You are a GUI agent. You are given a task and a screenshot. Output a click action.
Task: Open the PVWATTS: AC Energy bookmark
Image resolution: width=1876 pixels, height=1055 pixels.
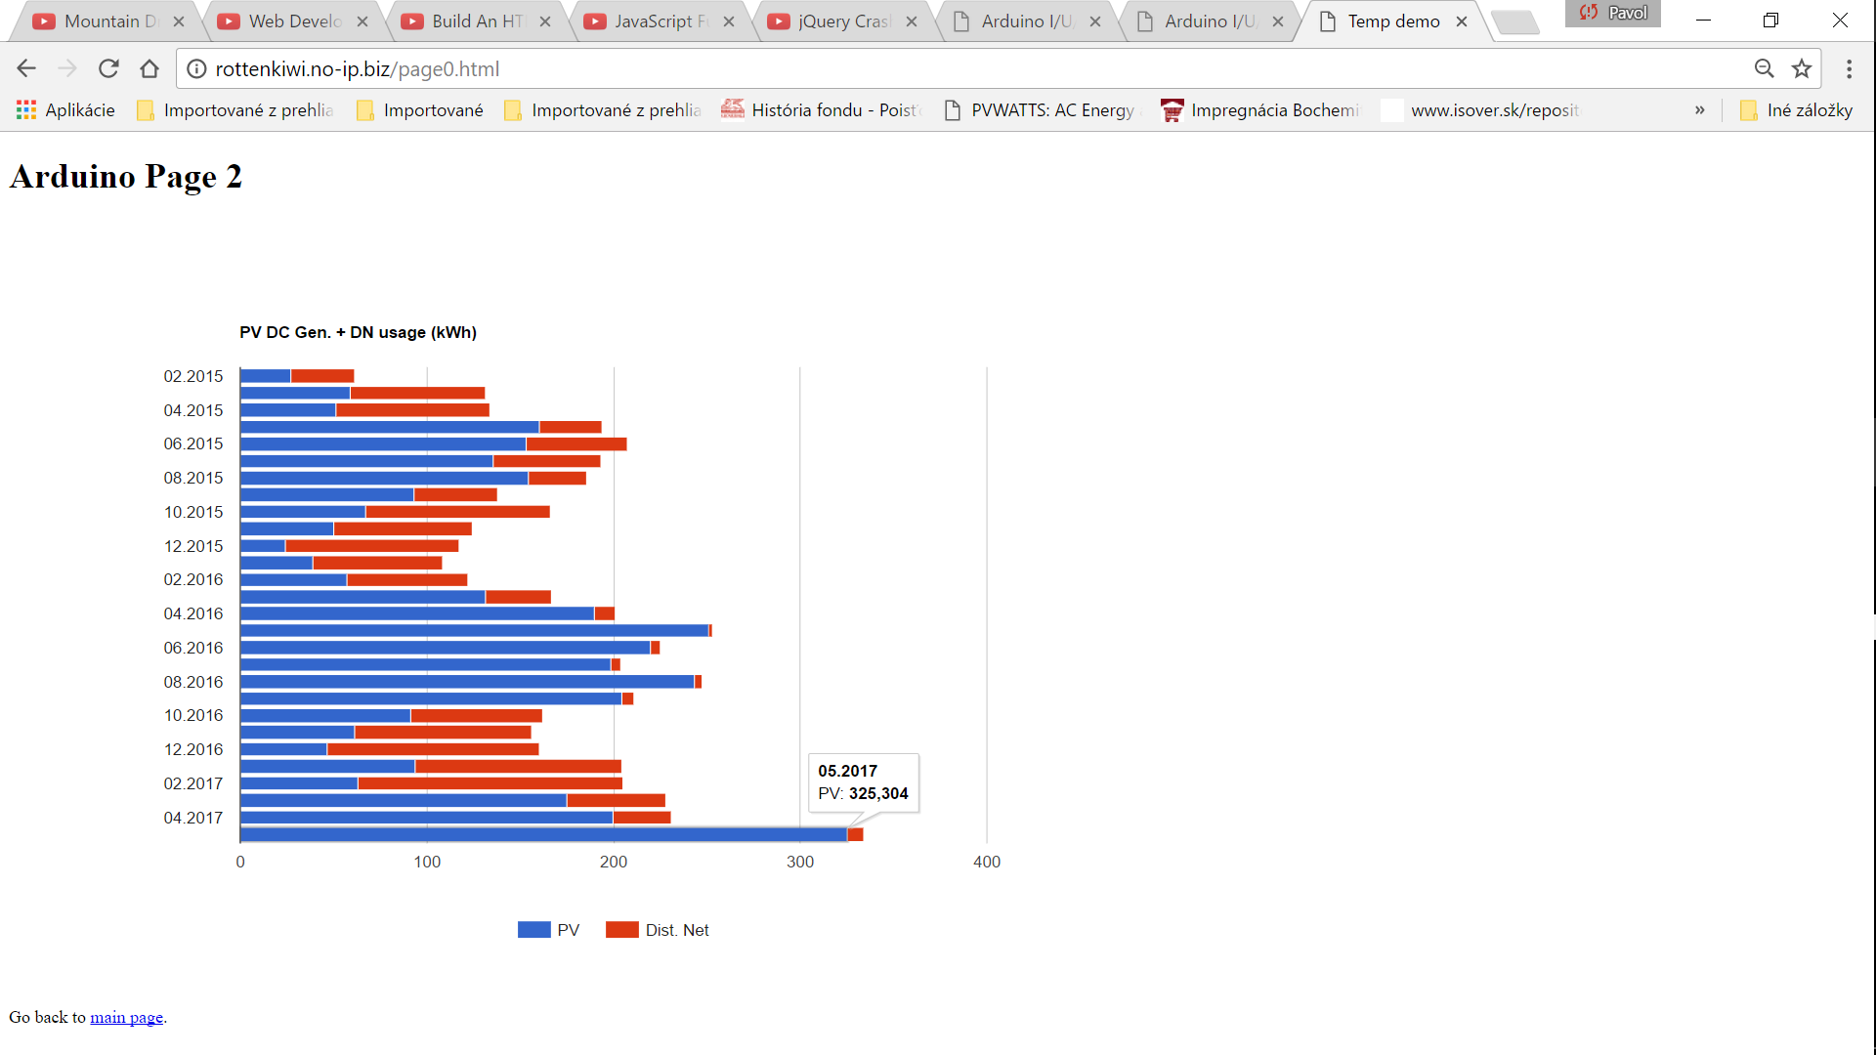click(x=1042, y=110)
